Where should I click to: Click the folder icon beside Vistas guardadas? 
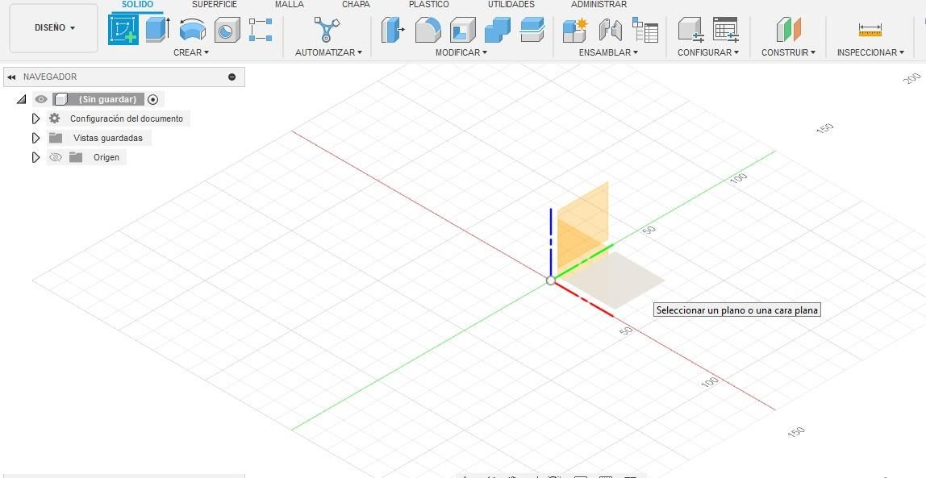pyautogui.click(x=56, y=138)
